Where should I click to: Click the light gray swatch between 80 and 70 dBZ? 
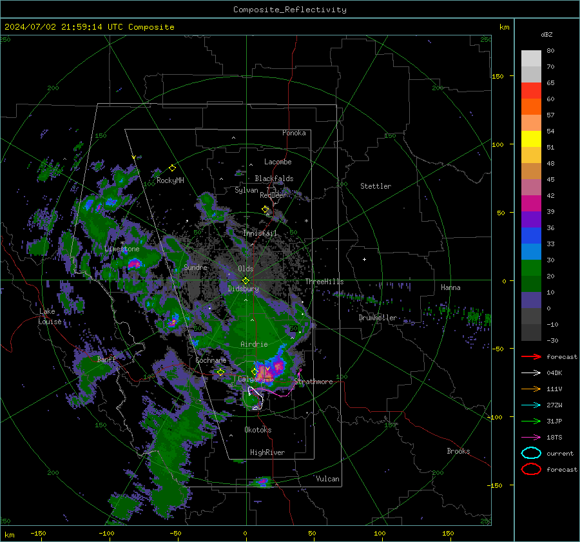point(531,59)
